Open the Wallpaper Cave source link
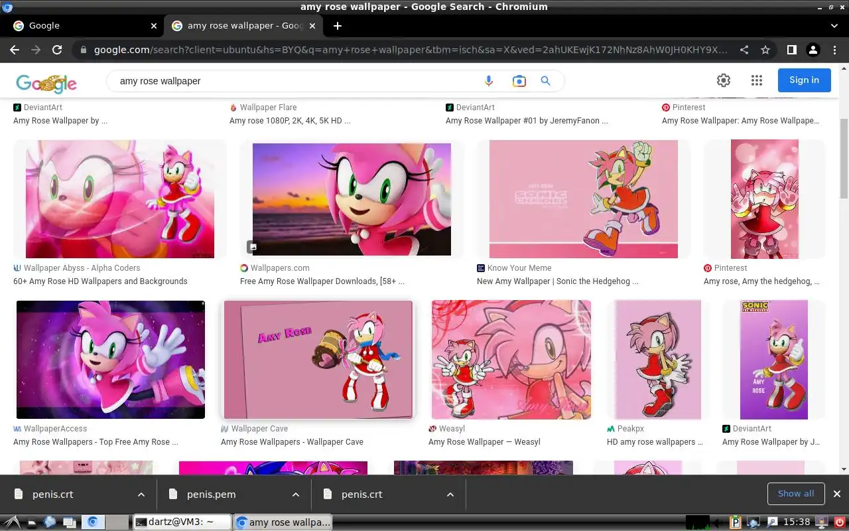849x531 pixels. [259, 429]
